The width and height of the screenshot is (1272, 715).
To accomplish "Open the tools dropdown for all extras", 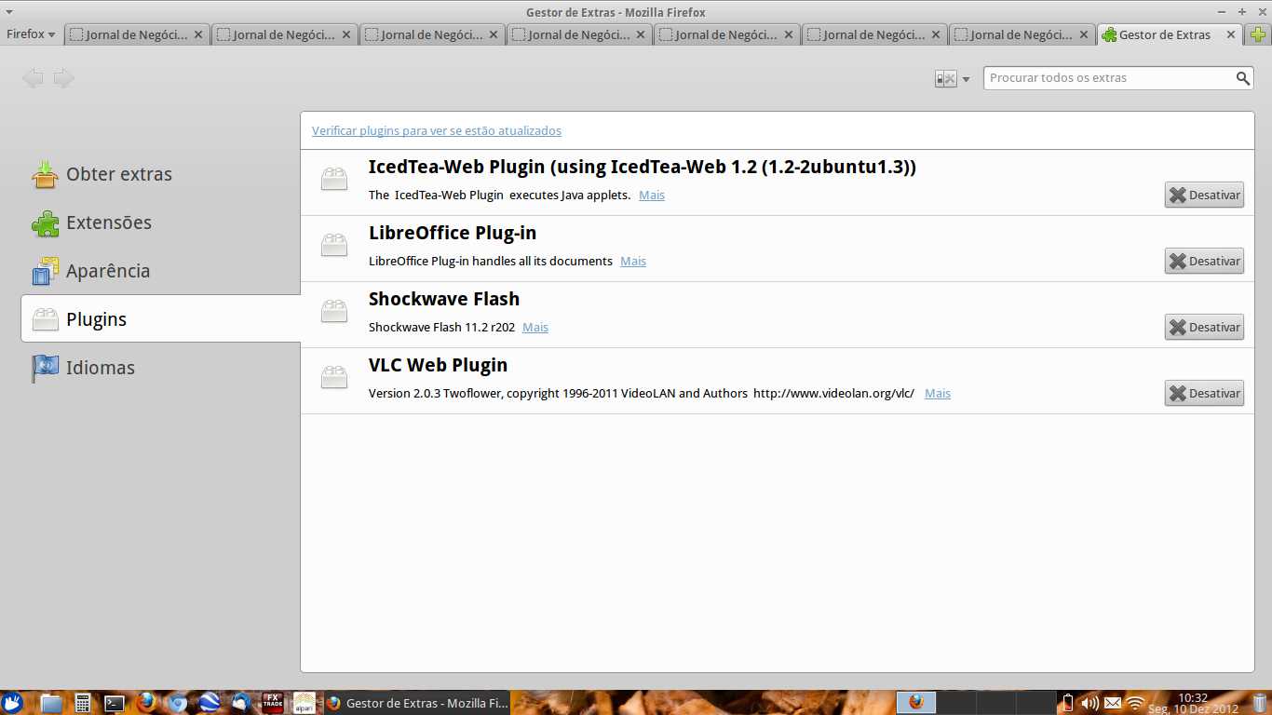I will [953, 79].
